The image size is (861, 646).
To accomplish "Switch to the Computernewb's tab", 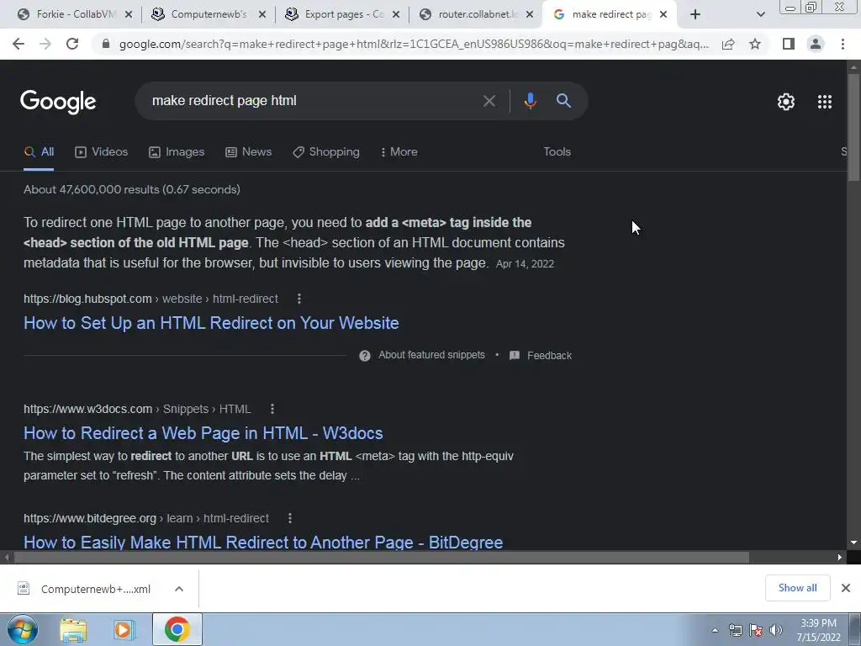I will tap(209, 15).
